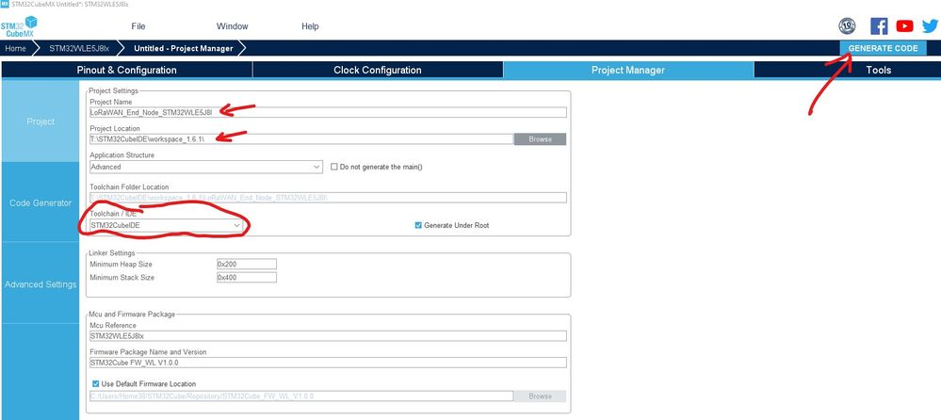941x420 pixels.
Task: Uncheck the Generate Under Root checkbox
Action: pos(418,225)
